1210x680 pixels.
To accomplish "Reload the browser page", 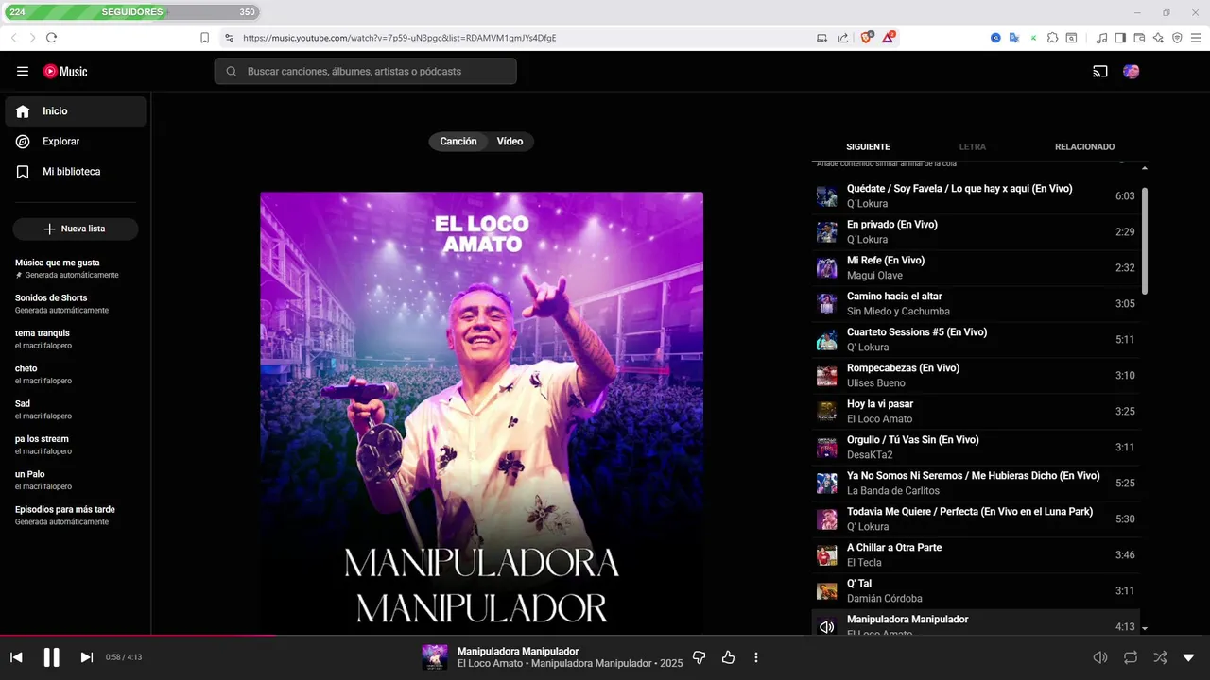I will (51, 38).
